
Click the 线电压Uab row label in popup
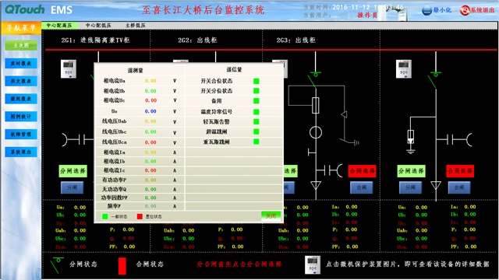(115, 121)
